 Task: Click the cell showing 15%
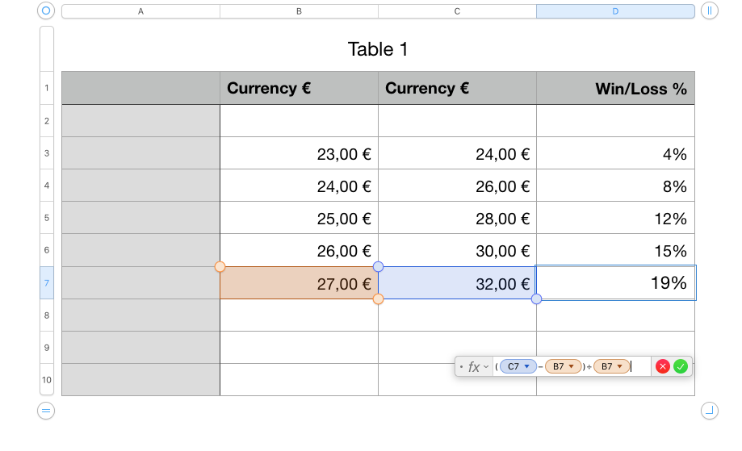point(615,251)
